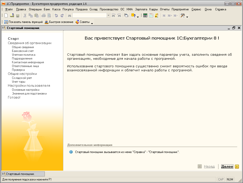Image resolution: width=243 pixels, height=183 pixels.
Task: Click the Save diskette toolbar icon
Action: point(18,16)
